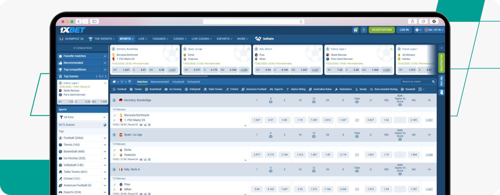This screenshot has height=195, width=500.
Task: Go to next Top Games page arrow
Action: pyautogui.click(x=106, y=76)
